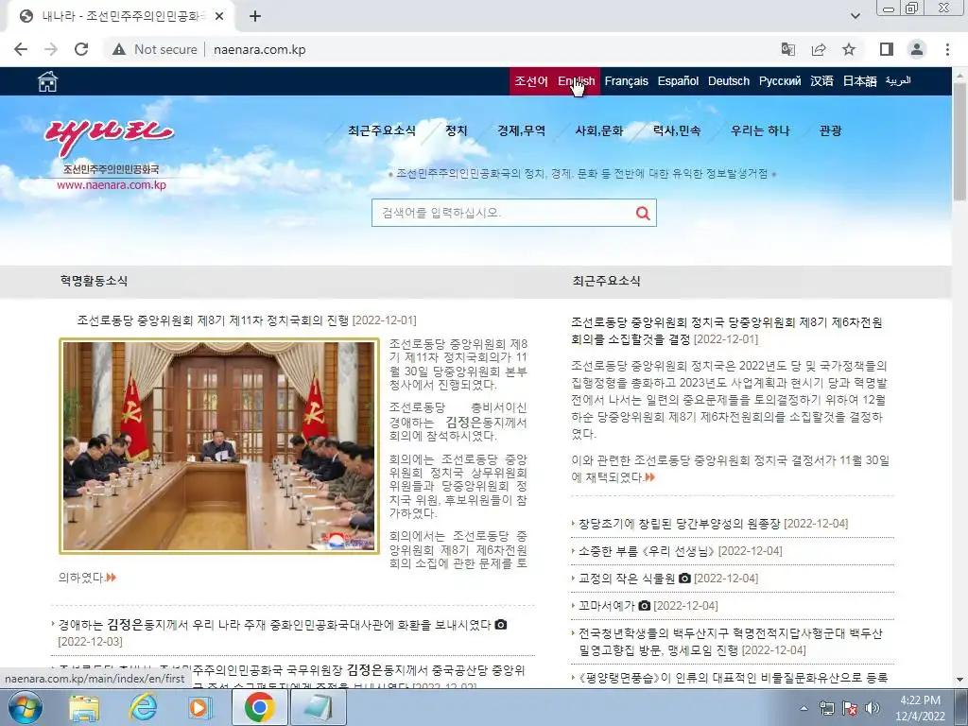Open the www.naenara.com.kp link under logo
The height and width of the screenshot is (726, 968).
(x=112, y=184)
